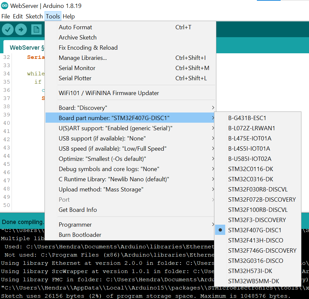The height and width of the screenshot is (299, 309).
Task: Click 'Using library FMC in folder' line
Action: pyautogui.click(x=108, y=280)
